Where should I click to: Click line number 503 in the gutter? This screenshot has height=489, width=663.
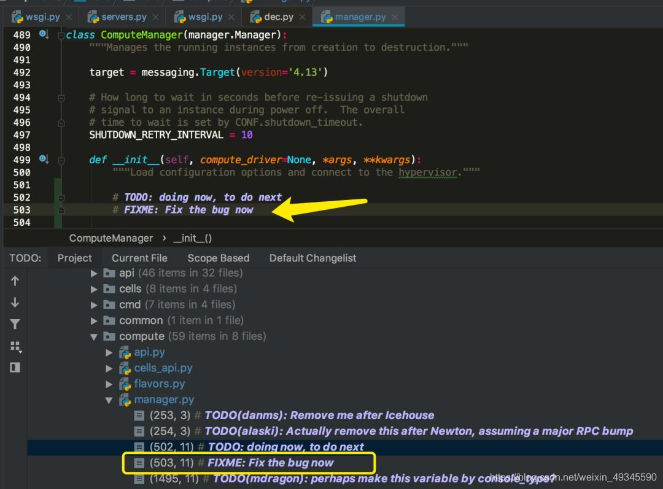pyautogui.click(x=21, y=210)
